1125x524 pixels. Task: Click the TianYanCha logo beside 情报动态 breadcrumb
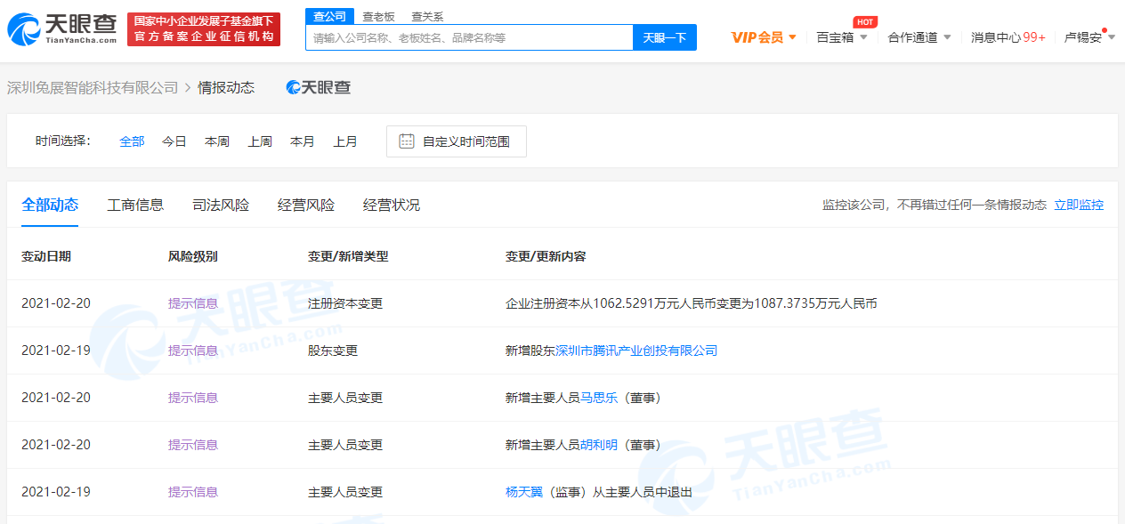coord(318,87)
